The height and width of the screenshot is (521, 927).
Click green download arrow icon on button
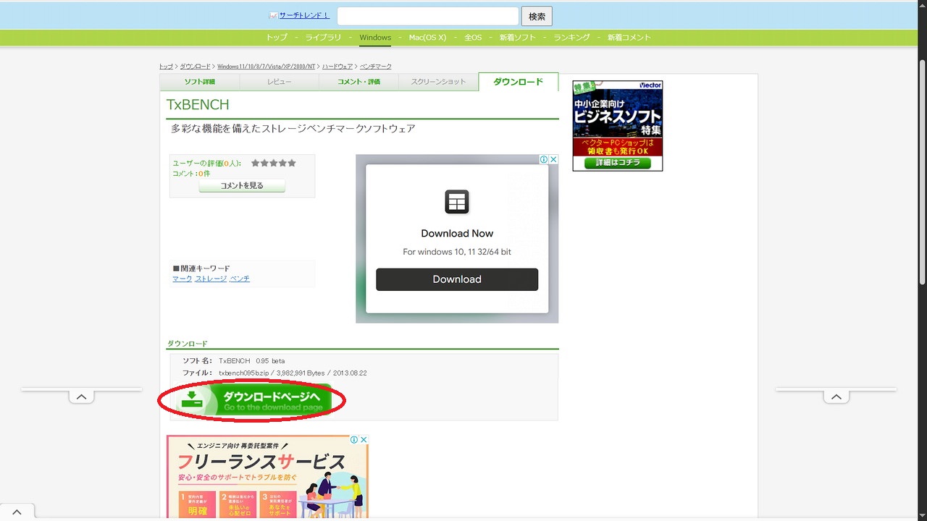pos(192,399)
